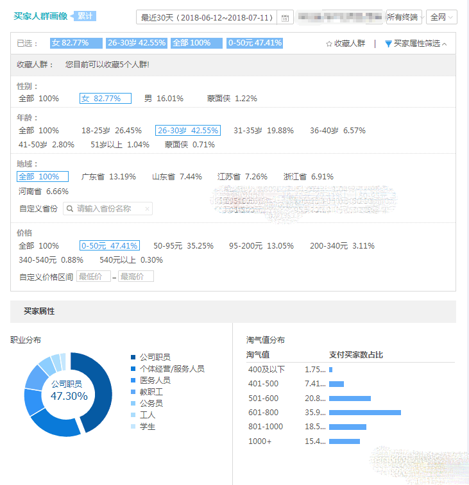Select gender filter 男 16.01%
Screen dimensions: 469x485
tap(164, 99)
